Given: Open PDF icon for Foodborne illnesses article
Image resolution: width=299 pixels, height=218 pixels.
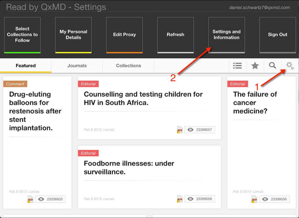Looking at the screenshot, I should [x=180, y=199].
